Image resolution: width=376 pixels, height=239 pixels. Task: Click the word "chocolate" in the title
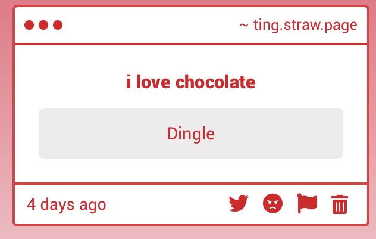click(215, 82)
